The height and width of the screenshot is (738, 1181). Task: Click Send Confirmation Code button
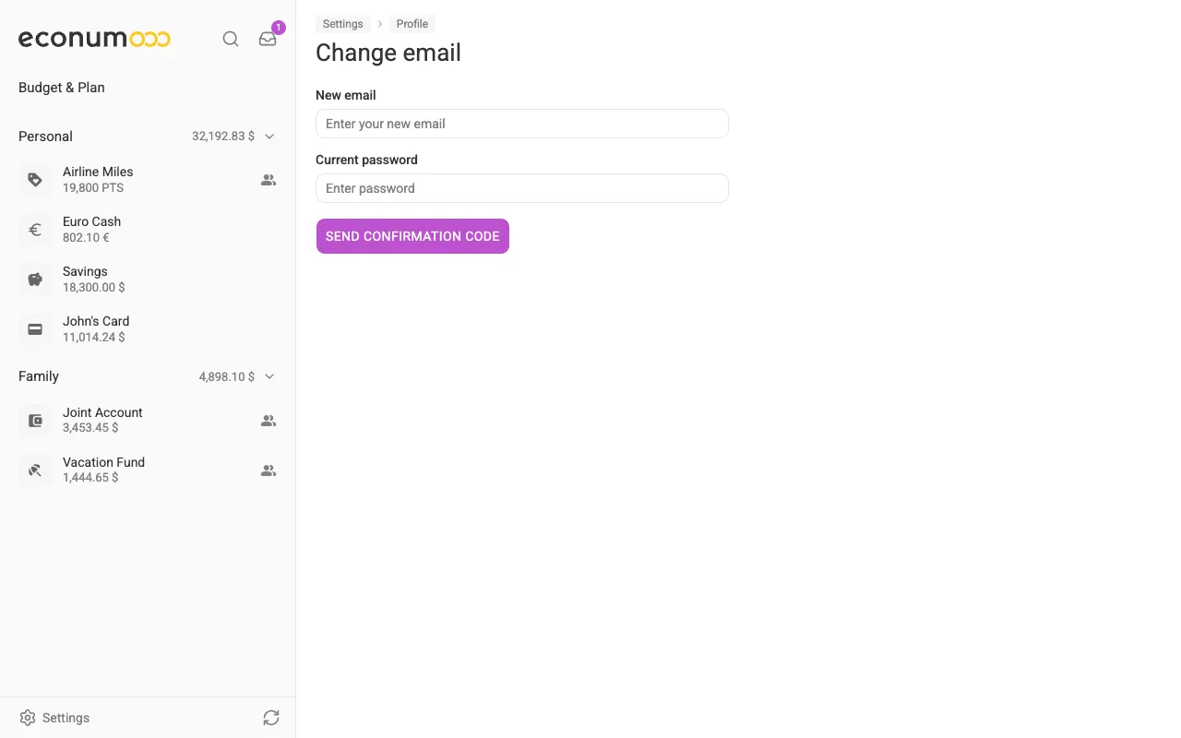412,236
